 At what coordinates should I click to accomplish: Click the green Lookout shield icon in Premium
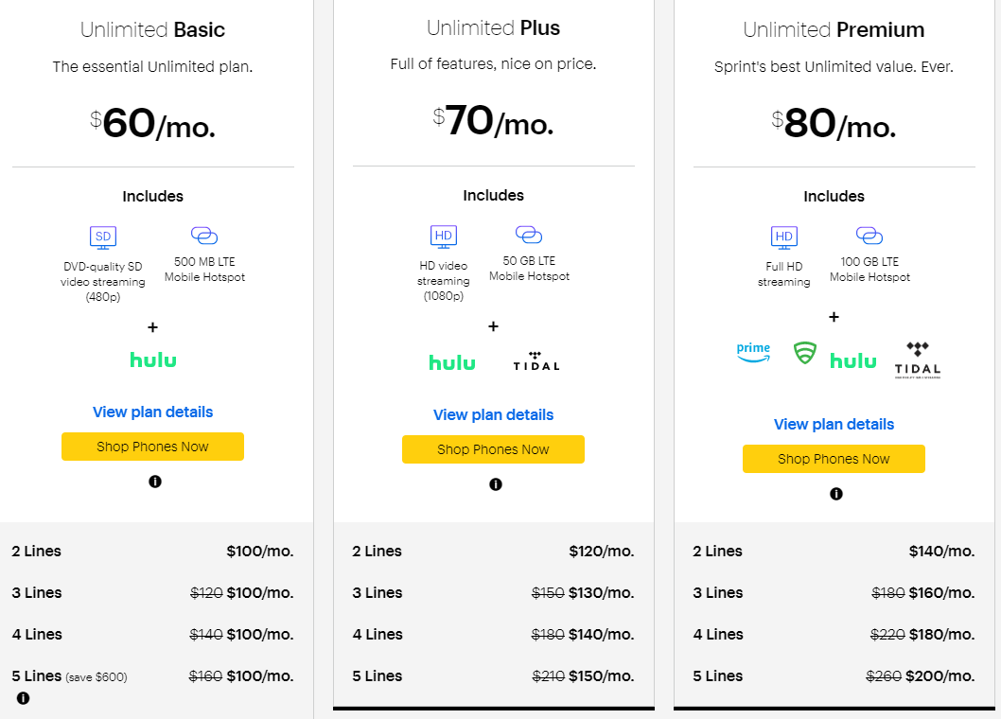click(804, 354)
